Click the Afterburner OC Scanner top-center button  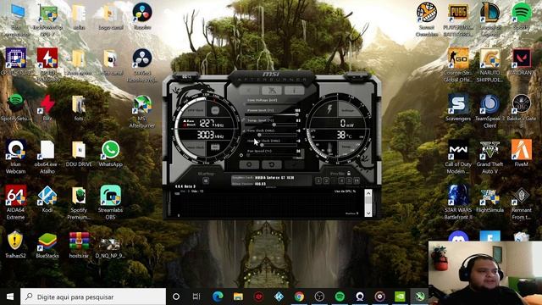(x=272, y=91)
